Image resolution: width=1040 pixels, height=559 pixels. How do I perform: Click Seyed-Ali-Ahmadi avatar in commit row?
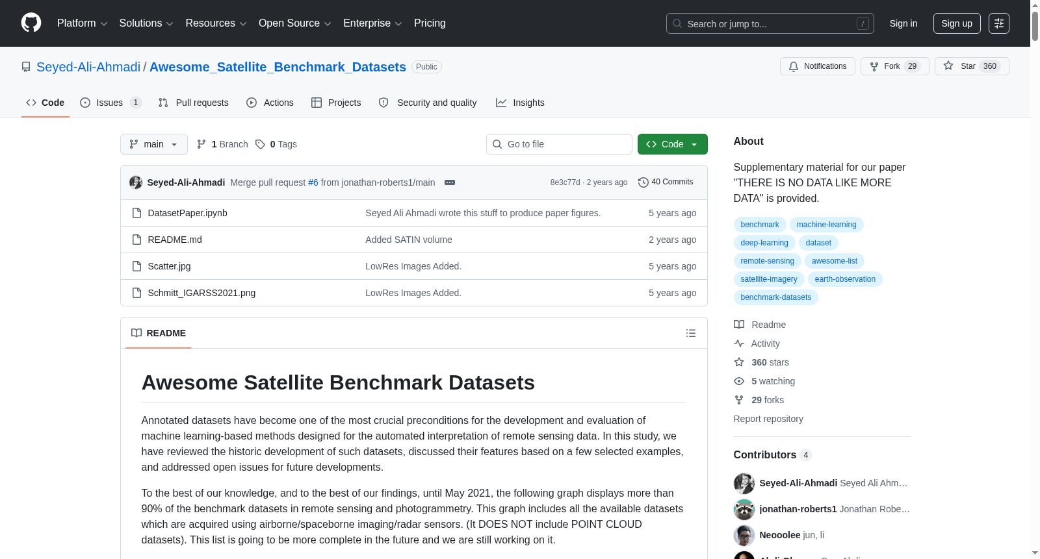pyautogui.click(x=136, y=182)
